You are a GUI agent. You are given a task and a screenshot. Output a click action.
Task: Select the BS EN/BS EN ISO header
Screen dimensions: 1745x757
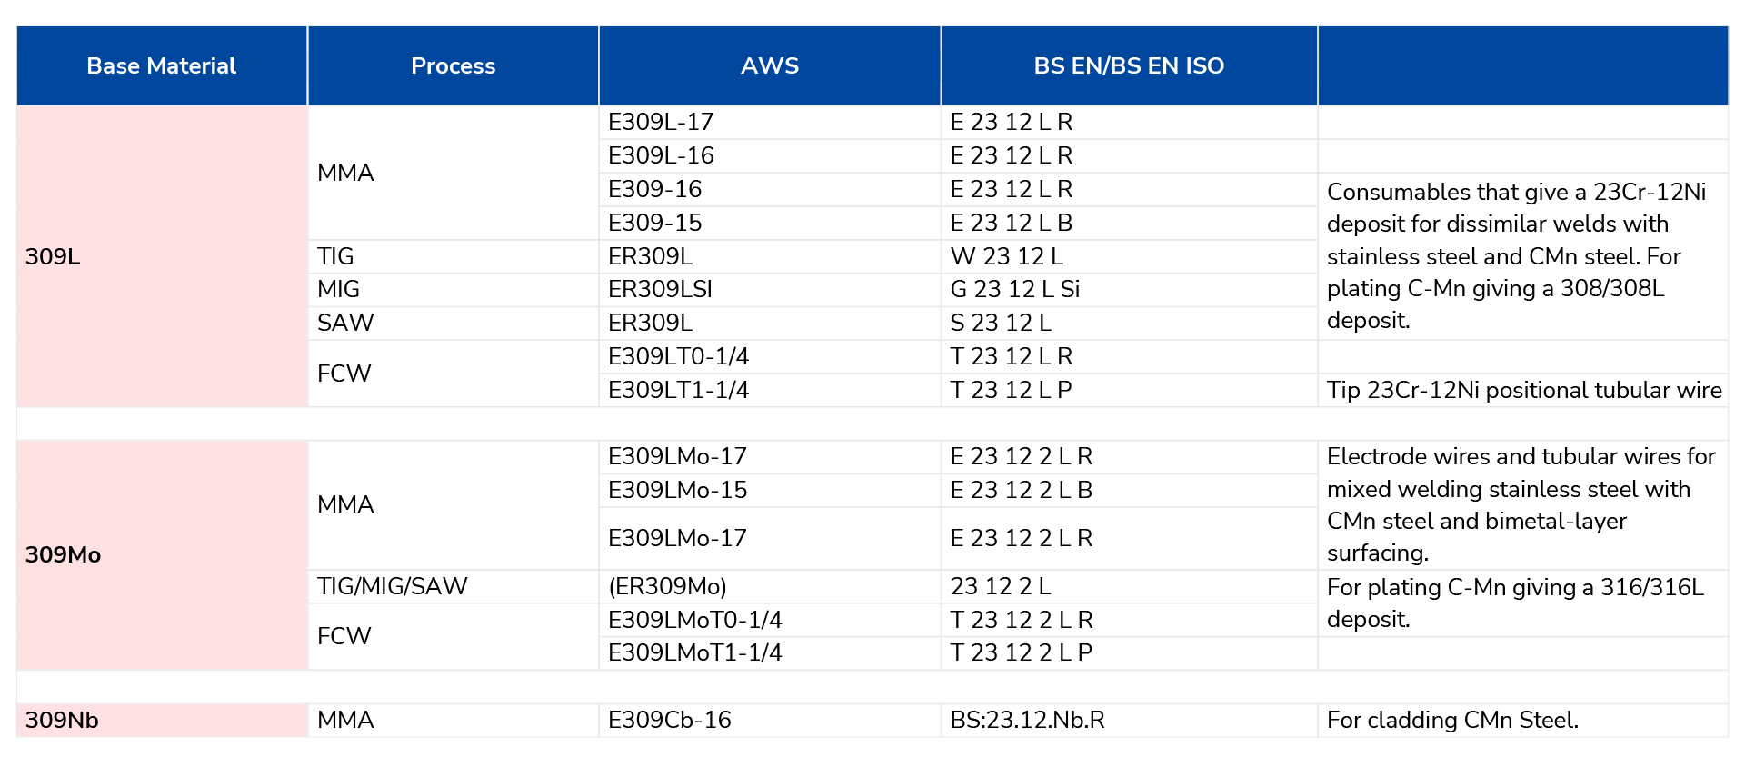(1129, 65)
